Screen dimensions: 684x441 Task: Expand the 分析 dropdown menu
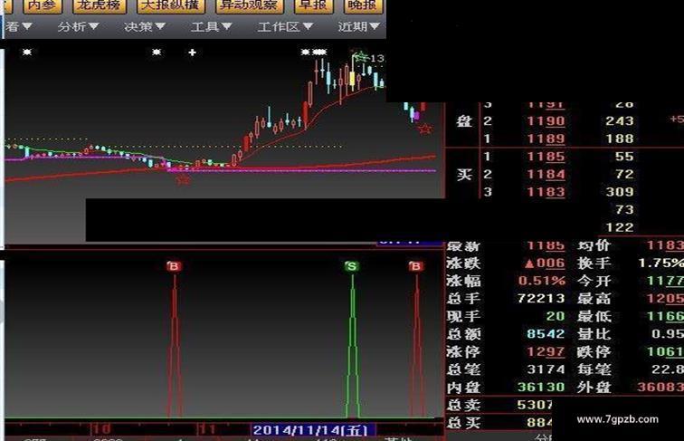tap(79, 26)
